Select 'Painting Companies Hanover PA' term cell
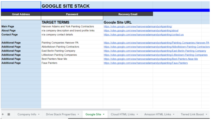The image size is (211, 120). [72, 43]
